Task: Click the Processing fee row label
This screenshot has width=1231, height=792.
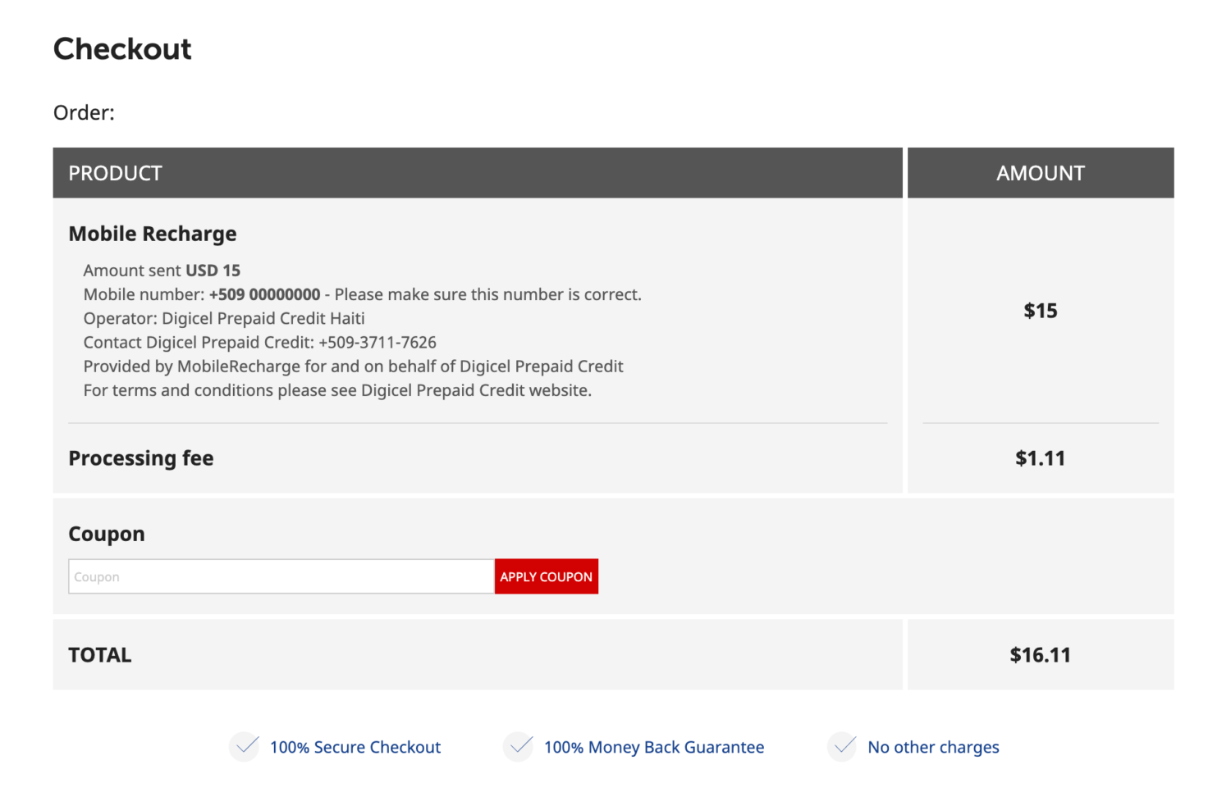Action: pos(140,458)
